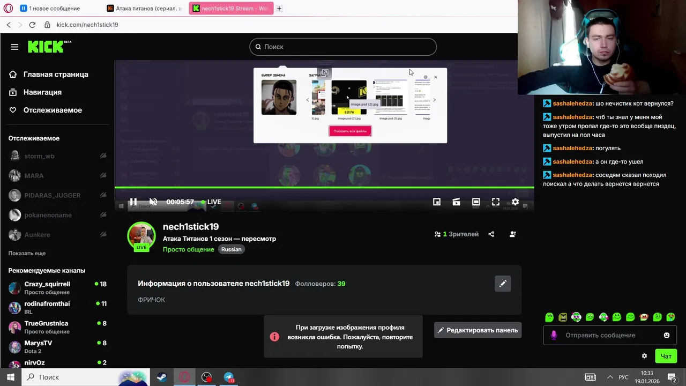Screen dimensions: 686x386
Task: Send message with the Чат button
Action: point(666,356)
